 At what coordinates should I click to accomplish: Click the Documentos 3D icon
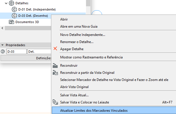coord(11,22)
